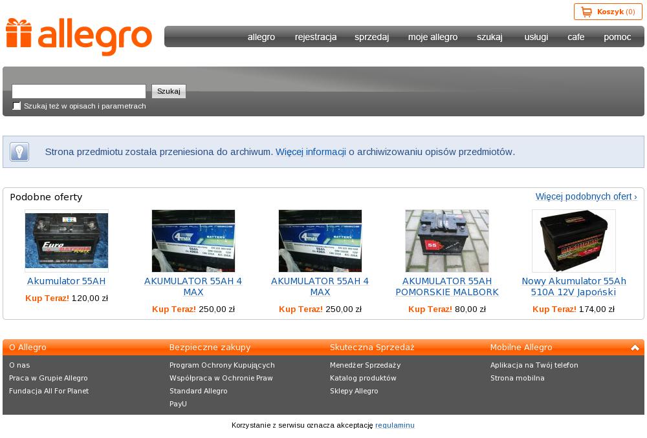Open Standard Allegro footer link
This screenshot has height=438, width=647.
point(199,391)
